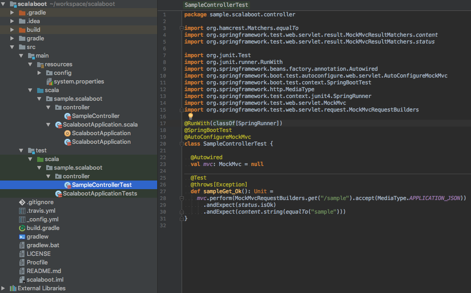
Task: Expand the .gradle folder
Action: [12, 13]
